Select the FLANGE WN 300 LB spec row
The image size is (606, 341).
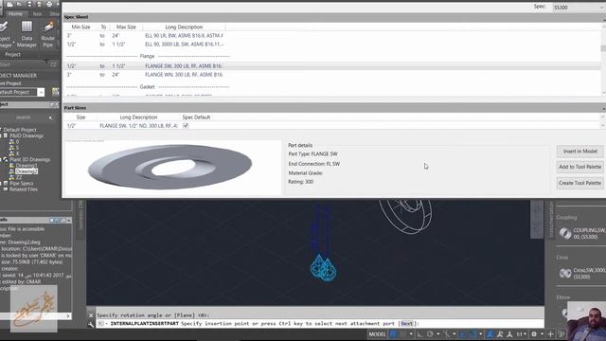pyautogui.click(x=332, y=75)
